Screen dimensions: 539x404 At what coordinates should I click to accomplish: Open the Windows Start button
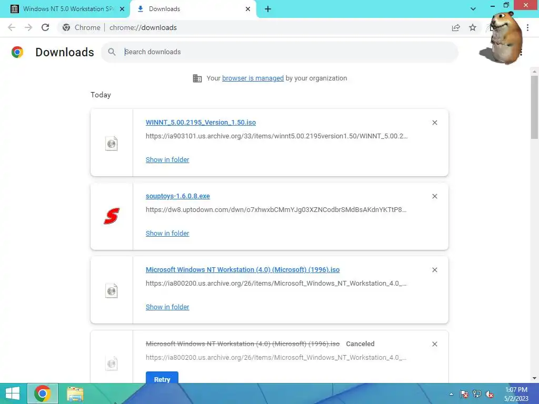(13, 393)
